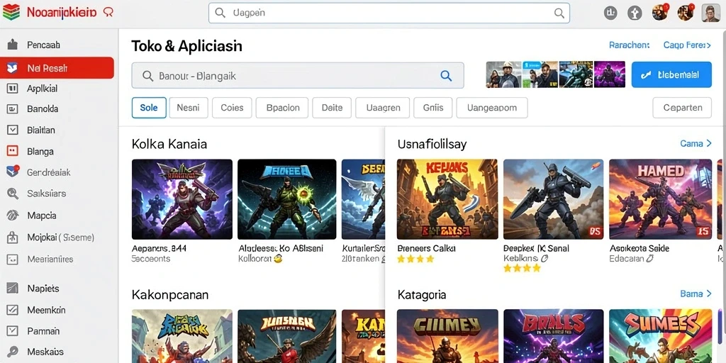Viewport: 726px width, 363px height.
Task: Open the second gray circular header icon
Action: coord(635,13)
